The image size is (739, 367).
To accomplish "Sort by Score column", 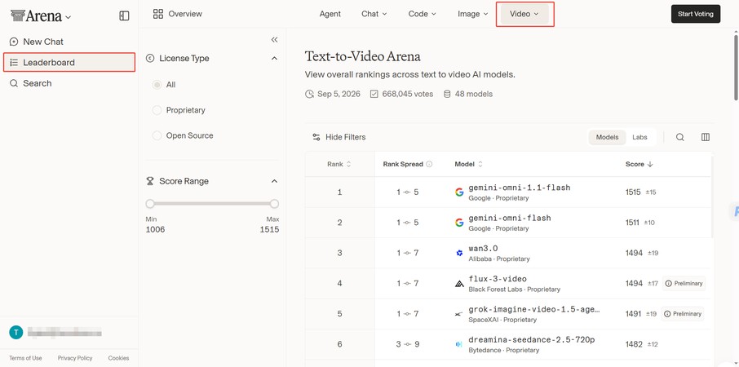I will 639,165.
